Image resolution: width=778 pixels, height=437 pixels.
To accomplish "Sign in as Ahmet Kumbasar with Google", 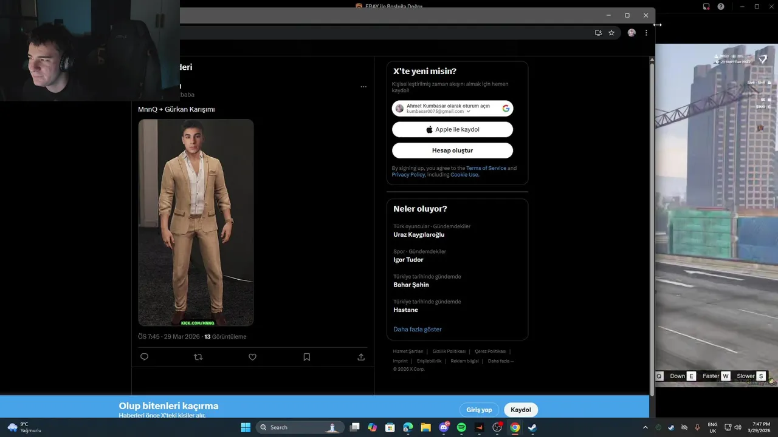I will [x=452, y=109].
